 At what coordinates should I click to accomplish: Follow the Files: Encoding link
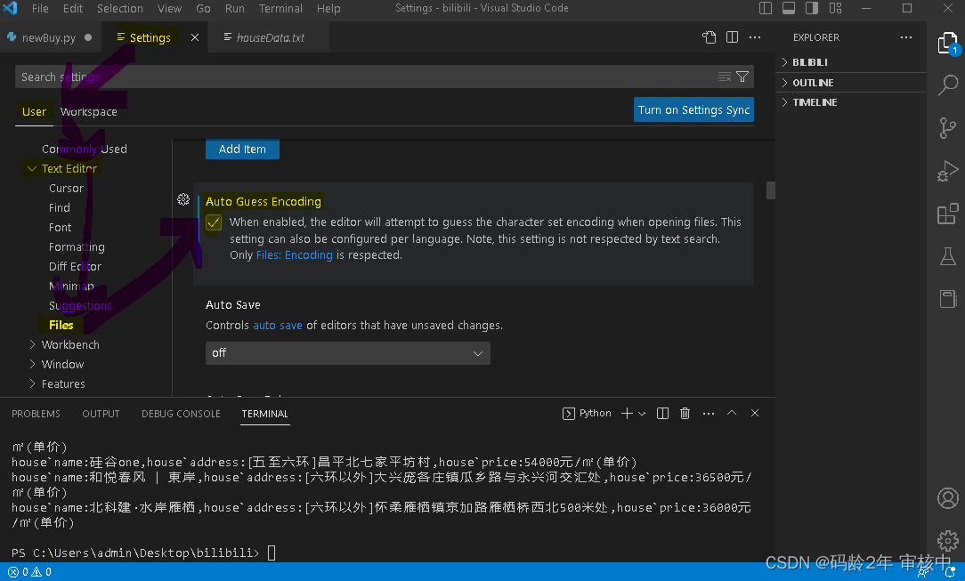[294, 255]
